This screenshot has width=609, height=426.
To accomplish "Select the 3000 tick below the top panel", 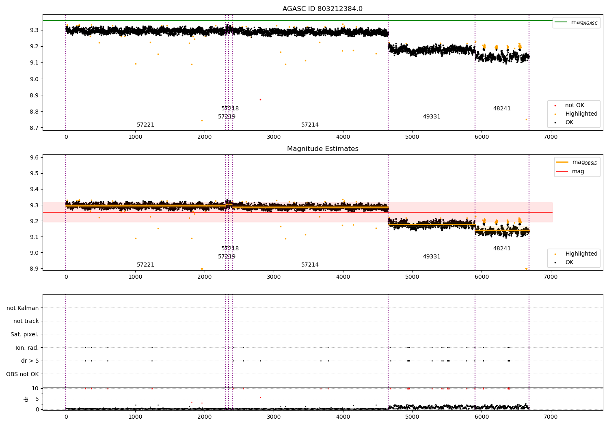I will 274,137.
